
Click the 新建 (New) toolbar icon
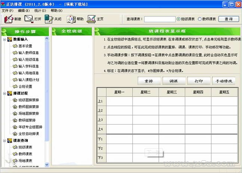(9, 19)
